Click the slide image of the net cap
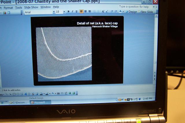The image size is (185, 123). point(64,54)
